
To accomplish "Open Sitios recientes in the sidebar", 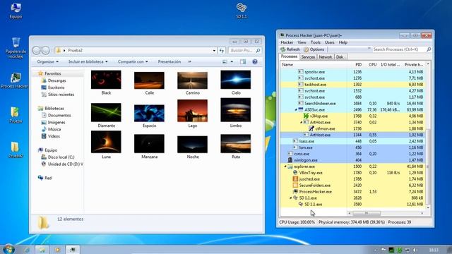I will (61, 94).
